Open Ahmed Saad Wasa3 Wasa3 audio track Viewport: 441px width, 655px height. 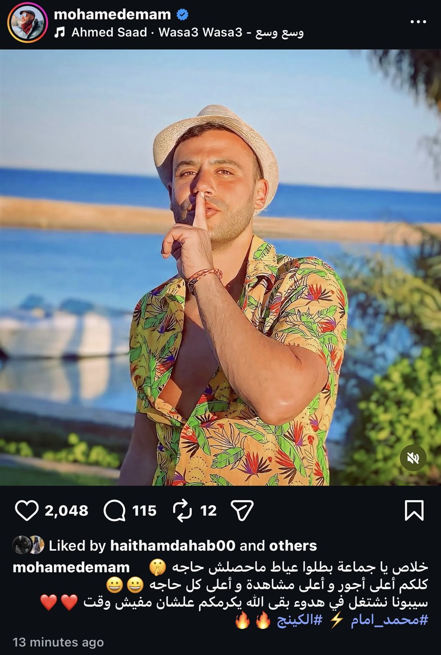click(187, 32)
